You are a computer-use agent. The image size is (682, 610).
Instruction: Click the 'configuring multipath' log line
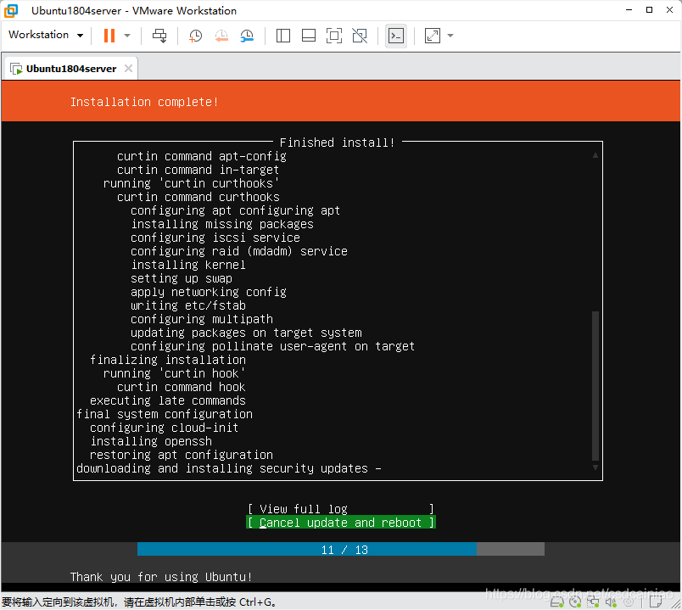pos(202,319)
